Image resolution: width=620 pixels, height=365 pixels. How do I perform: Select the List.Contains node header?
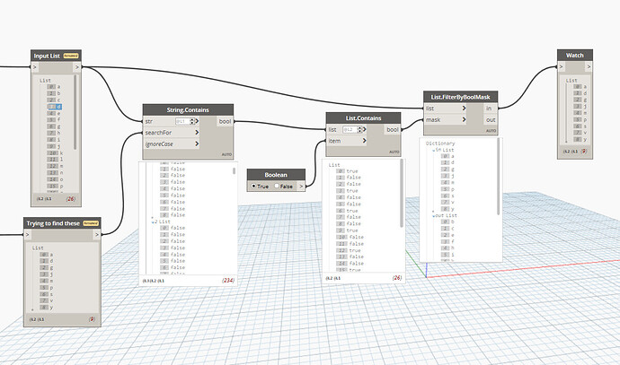coord(363,118)
